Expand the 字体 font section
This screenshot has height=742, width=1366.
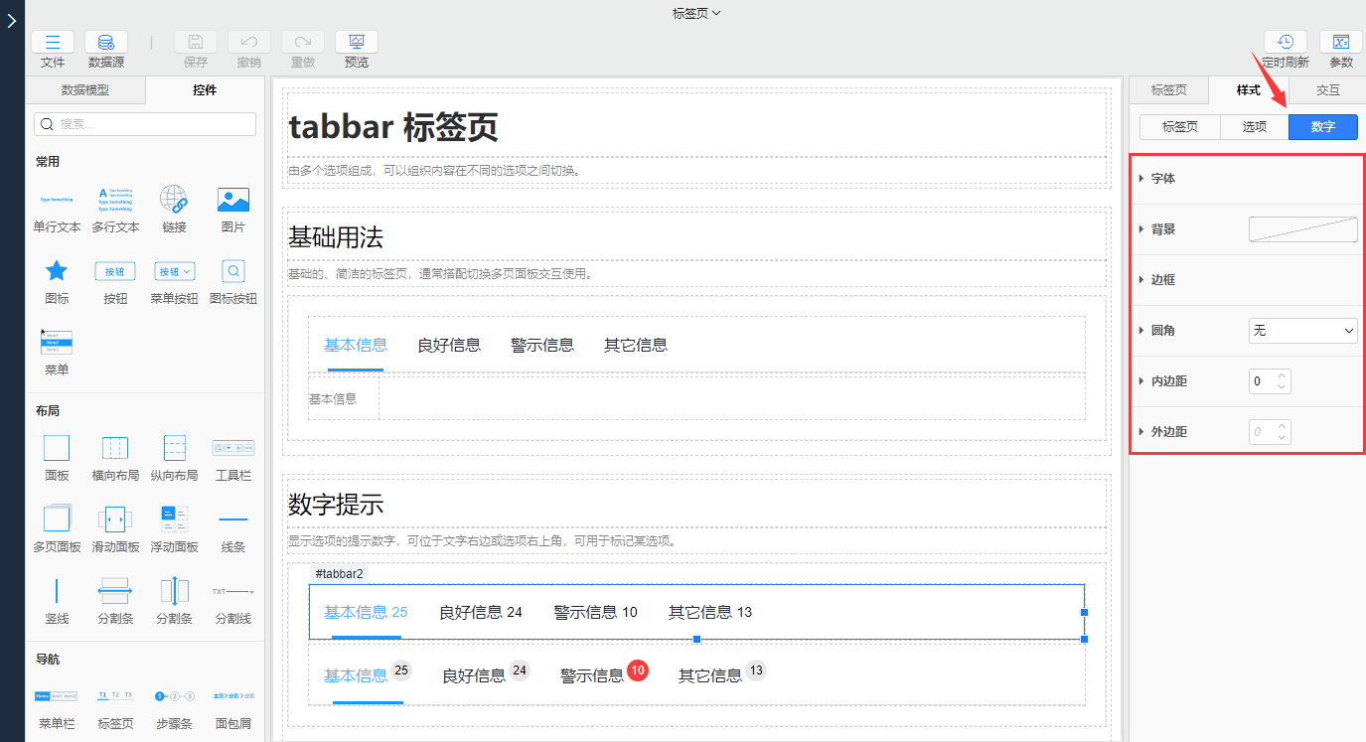(x=1163, y=179)
